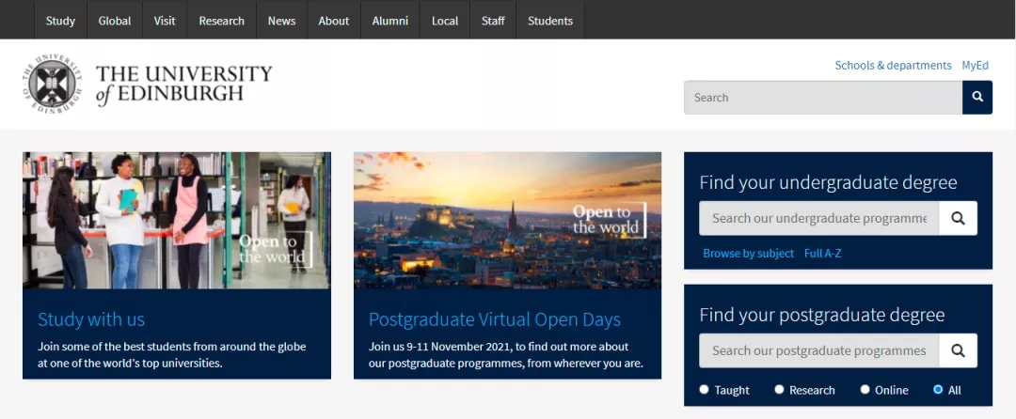The width and height of the screenshot is (1016, 419).
Task: Click 'Join some of the best students' text
Action: (172, 354)
